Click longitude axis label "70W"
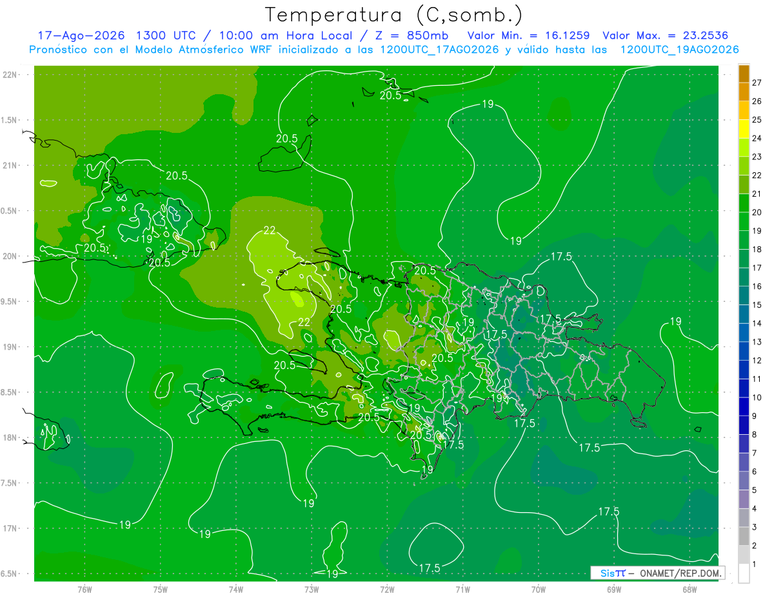This screenshot has height=598, width=774. click(x=539, y=589)
